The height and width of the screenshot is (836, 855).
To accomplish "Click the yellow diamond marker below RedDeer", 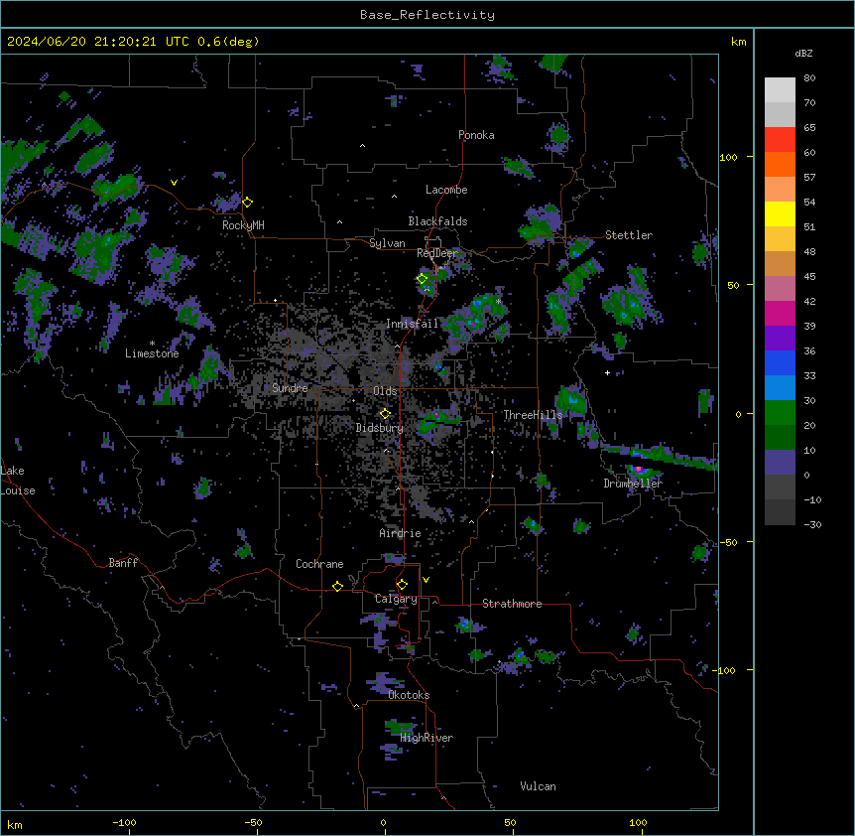I will (x=423, y=279).
